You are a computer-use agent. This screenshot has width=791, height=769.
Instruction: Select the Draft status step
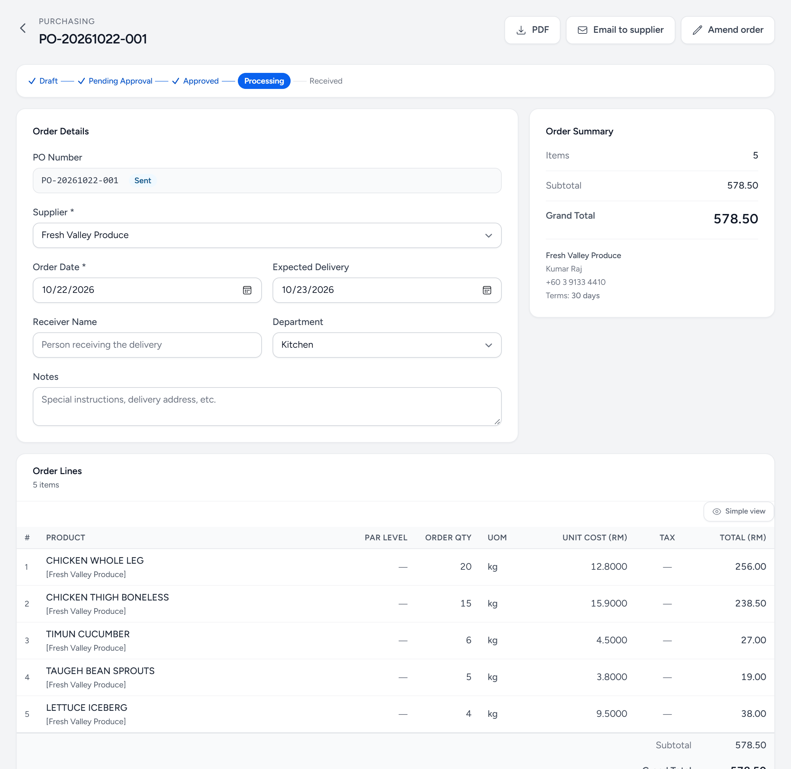pos(43,81)
